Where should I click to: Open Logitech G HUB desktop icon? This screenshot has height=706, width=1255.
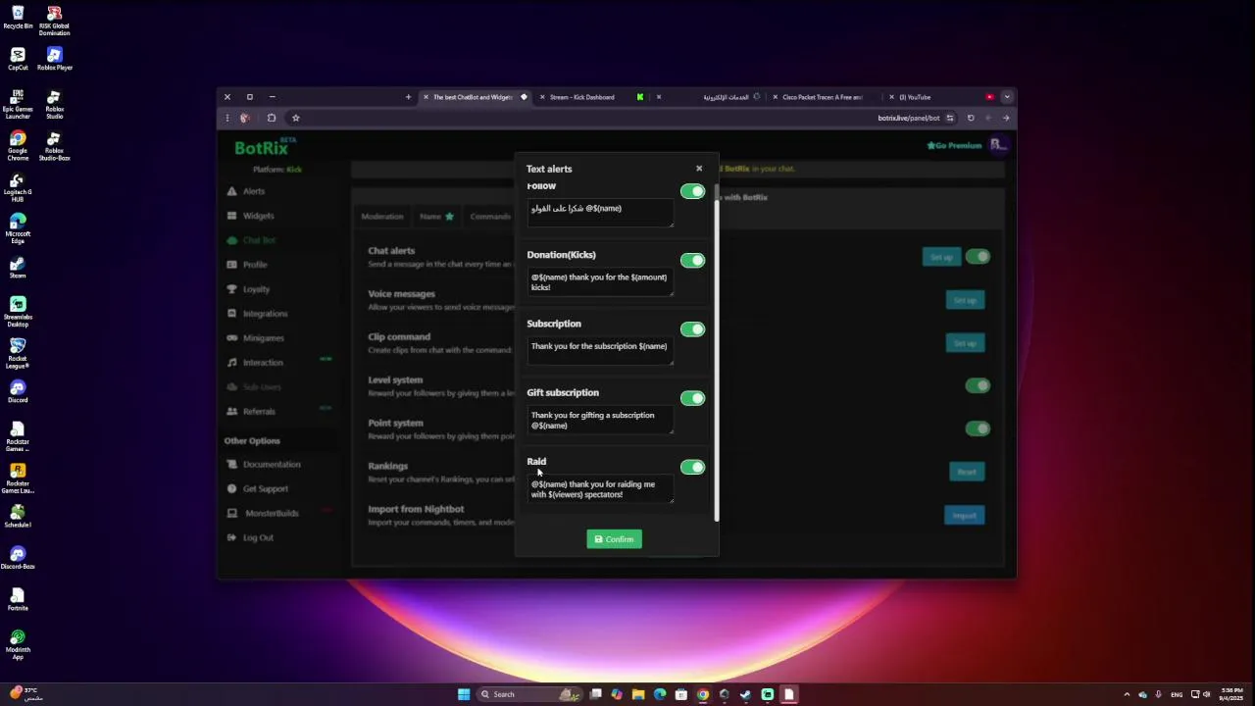click(18, 188)
